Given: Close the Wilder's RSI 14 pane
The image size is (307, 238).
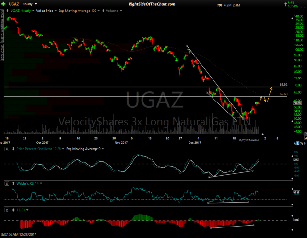Looking at the screenshot, I should tap(7, 184).
